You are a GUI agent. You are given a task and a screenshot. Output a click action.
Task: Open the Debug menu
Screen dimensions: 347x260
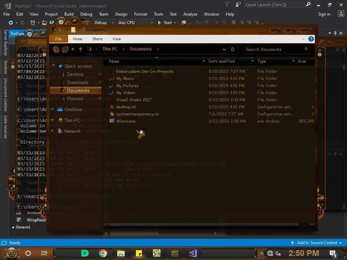click(86, 14)
